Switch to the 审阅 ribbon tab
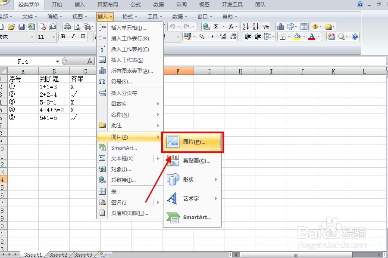This screenshot has height=258, width=388. pos(181,5)
